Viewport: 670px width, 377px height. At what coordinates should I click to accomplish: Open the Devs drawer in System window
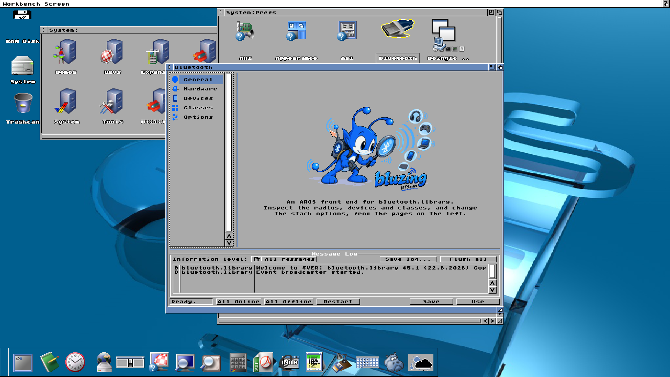click(112, 52)
